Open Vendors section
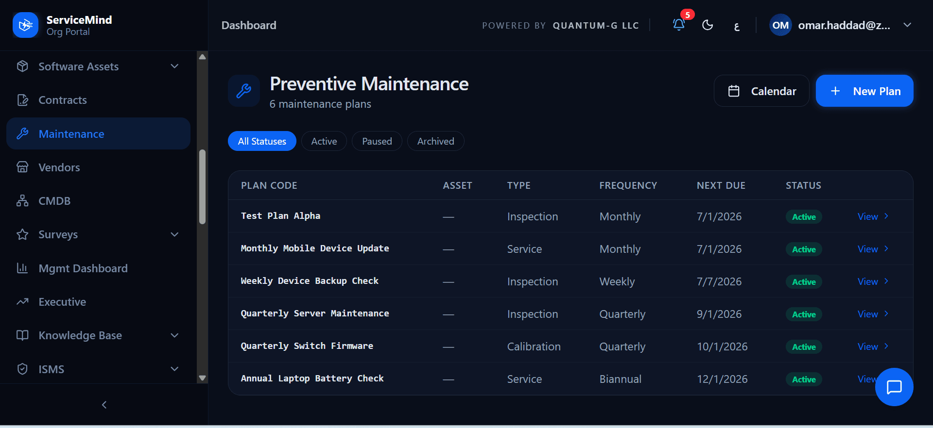 point(98,167)
